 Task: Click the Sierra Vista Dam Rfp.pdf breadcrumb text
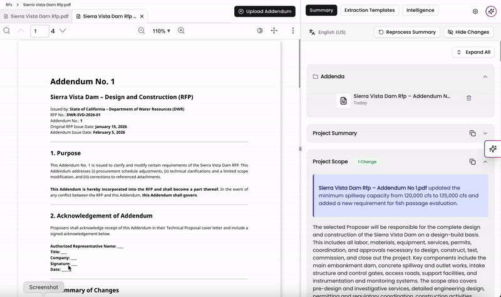[47, 5]
